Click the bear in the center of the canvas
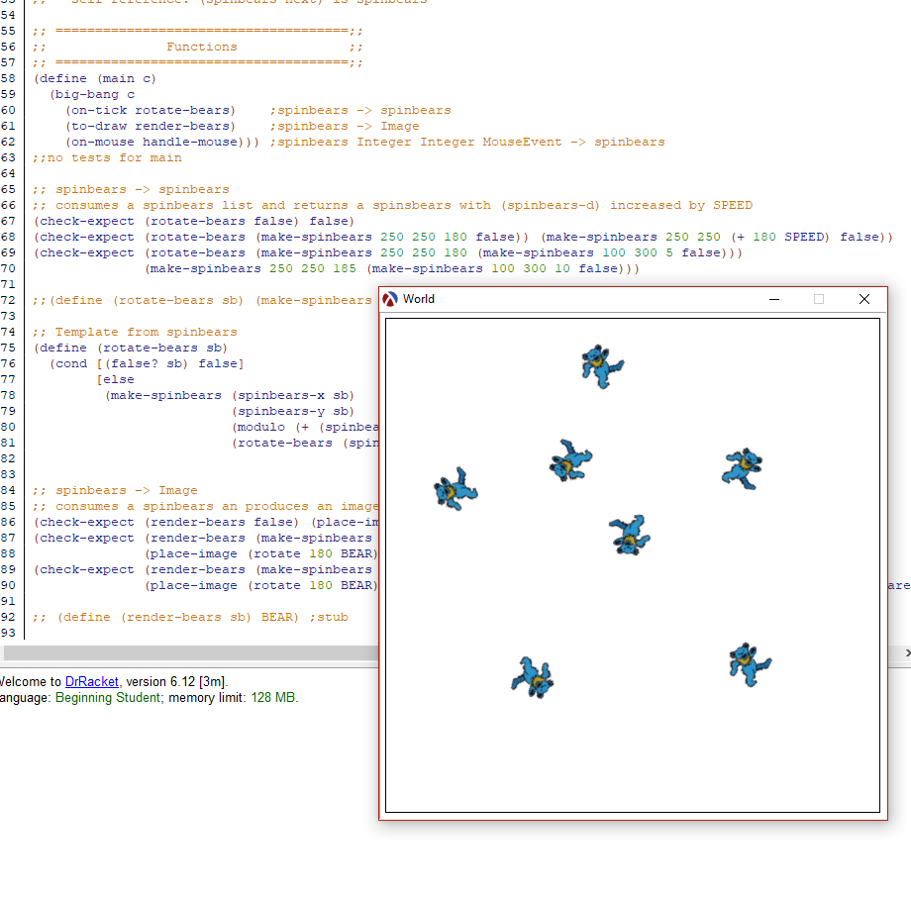This screenshot has width=911, height=897. (629, 536)
